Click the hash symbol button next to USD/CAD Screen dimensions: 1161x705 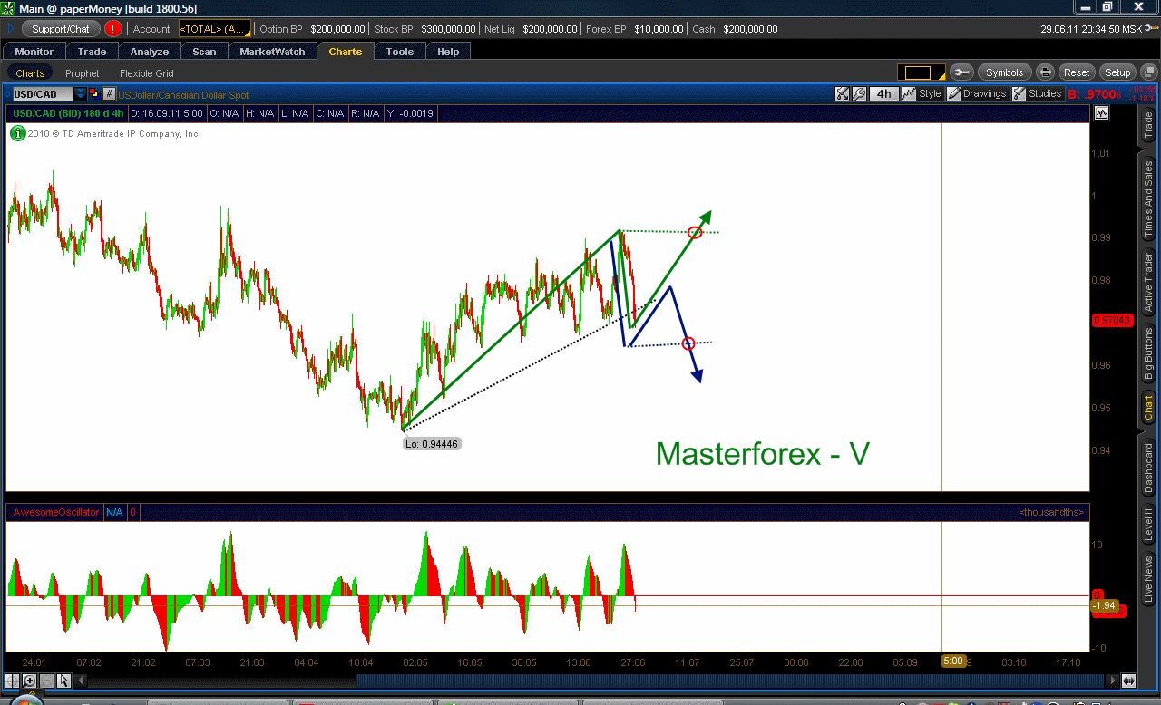click(x=109, y=94)
